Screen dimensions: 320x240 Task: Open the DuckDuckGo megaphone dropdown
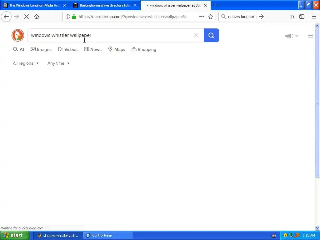(x=292, y=36)
